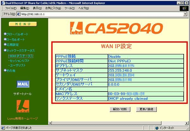Select セッションリスト submenu link
The width and height of the screenshot is (190, 131).
(19, 61)
